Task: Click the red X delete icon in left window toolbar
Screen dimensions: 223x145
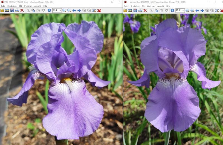Action: [22, 10]
